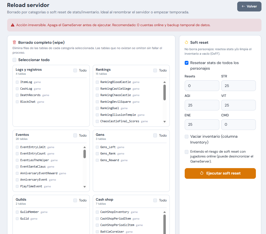Check the CashShopPeriodicItem table
The image size is (266, 234).
point(97,225)
